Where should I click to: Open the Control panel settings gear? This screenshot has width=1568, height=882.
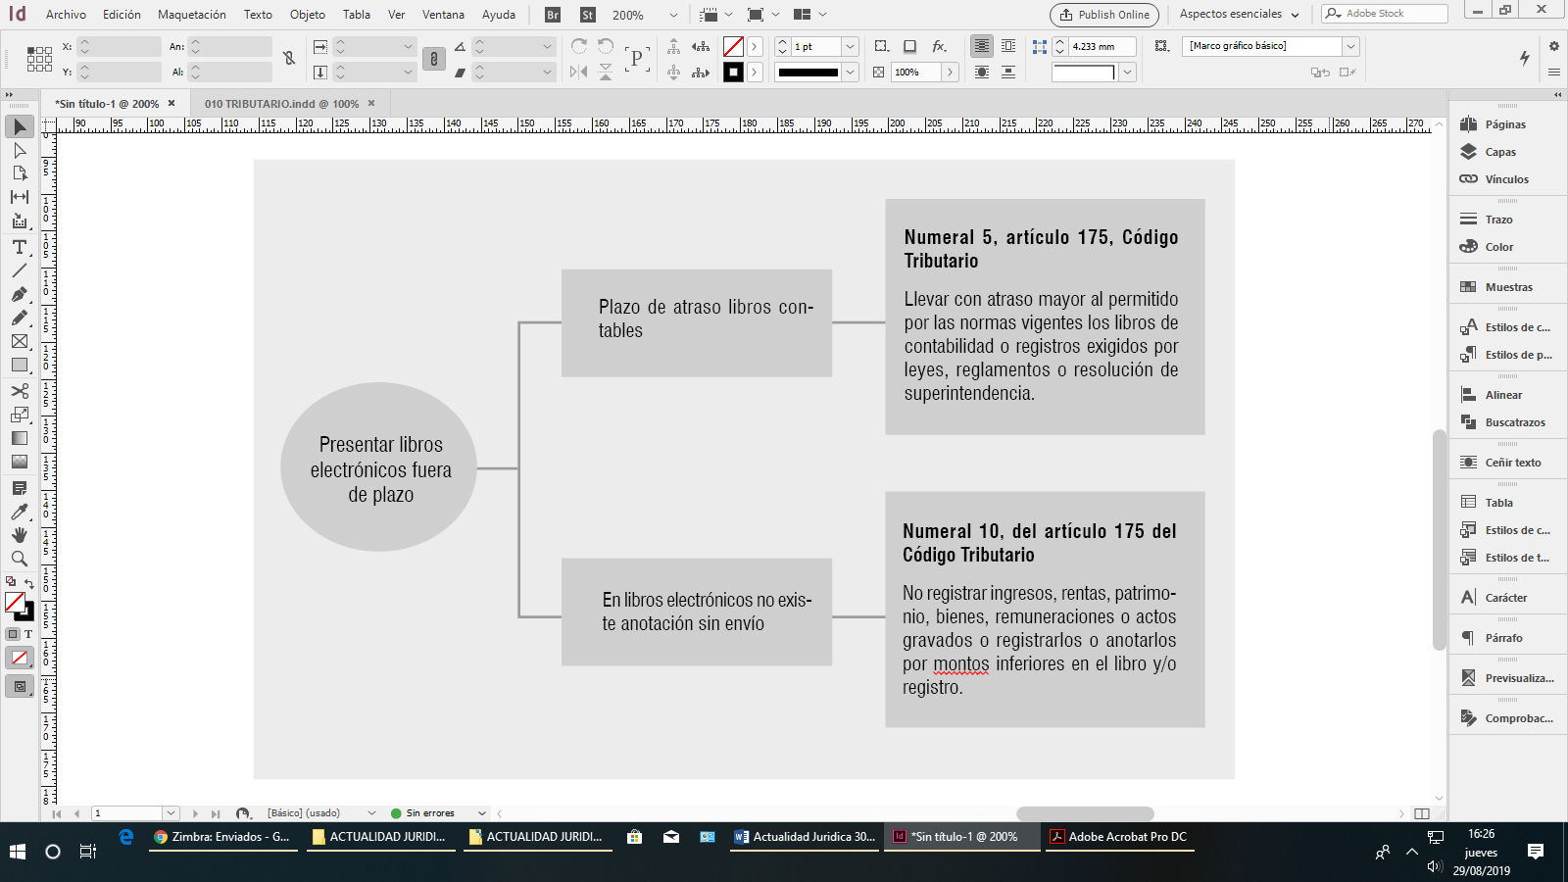1553,46
